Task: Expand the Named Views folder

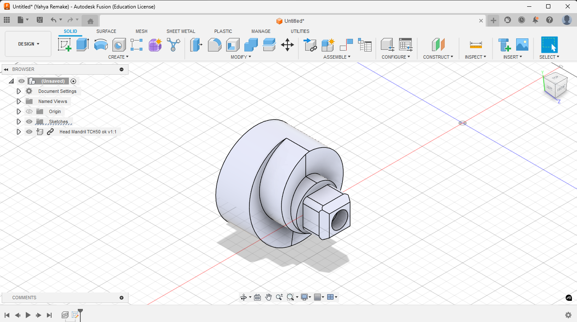Action: pyautogui.click(x=19, y=101)
